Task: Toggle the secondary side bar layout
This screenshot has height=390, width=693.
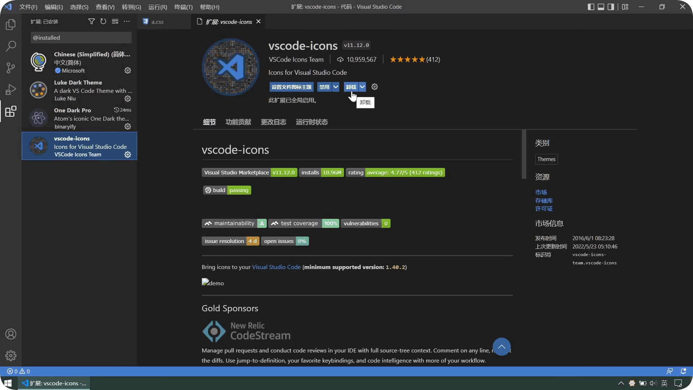Action: pyautogui.click(x=611, y=7)
